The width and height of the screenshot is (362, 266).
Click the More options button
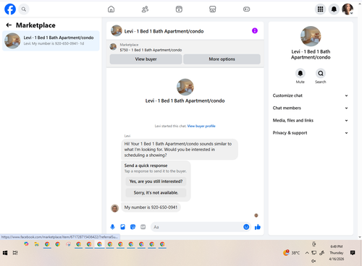[x=222, y=59]
